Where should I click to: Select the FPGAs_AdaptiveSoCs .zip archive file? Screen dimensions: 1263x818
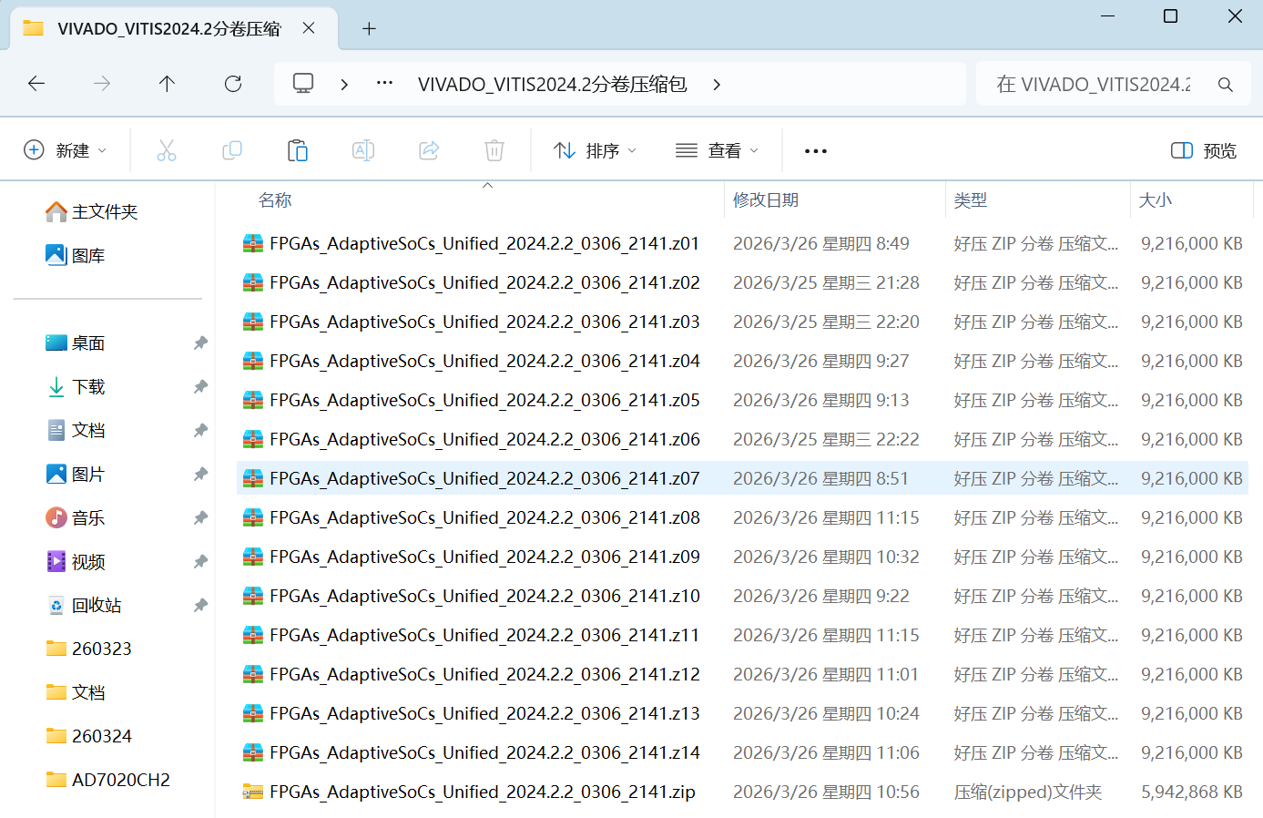[482, 792]
